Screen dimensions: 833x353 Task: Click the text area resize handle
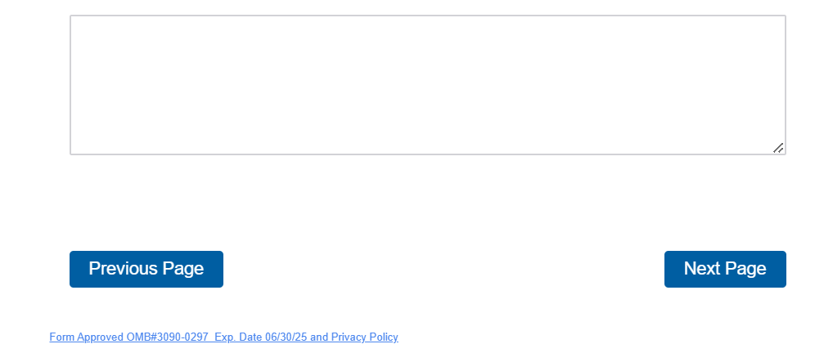tap(778, 148)
